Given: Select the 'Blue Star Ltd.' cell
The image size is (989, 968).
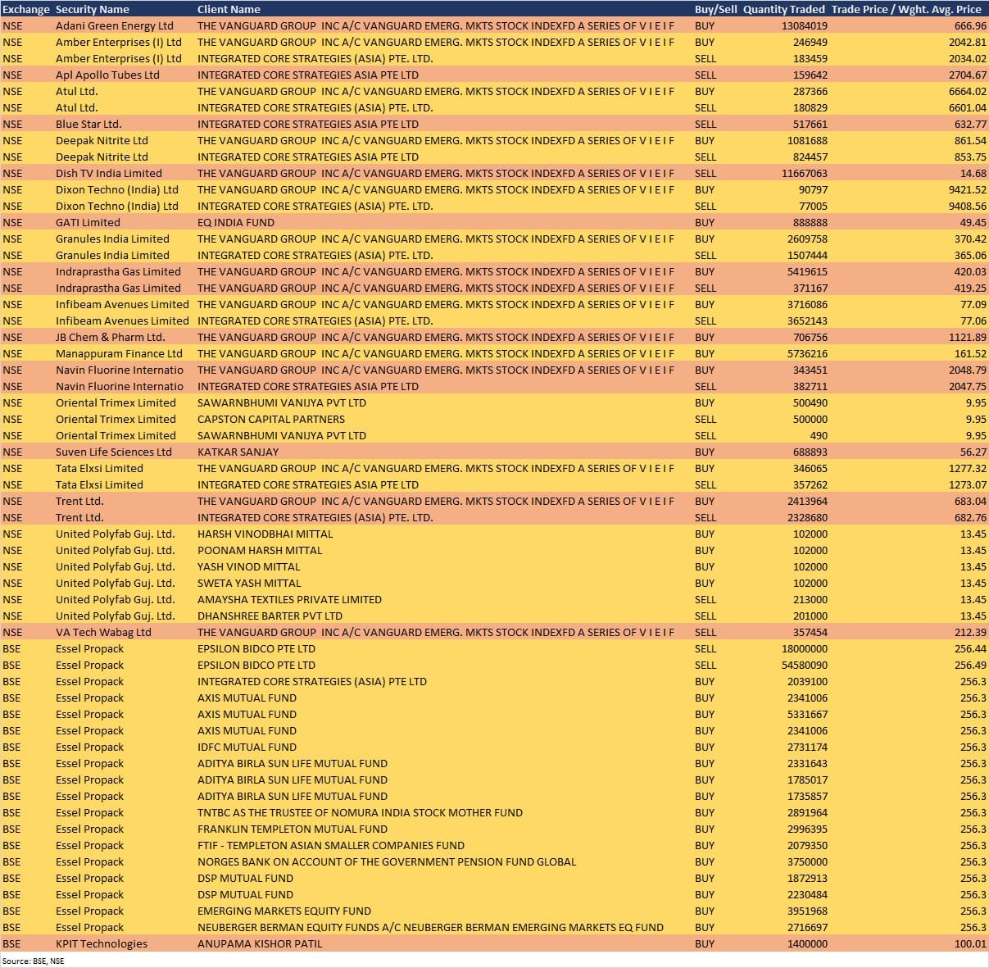Looking at the screenshot, I should [x=88, y=124].
